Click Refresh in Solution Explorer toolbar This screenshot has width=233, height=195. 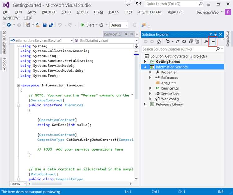tap(184, 42)
